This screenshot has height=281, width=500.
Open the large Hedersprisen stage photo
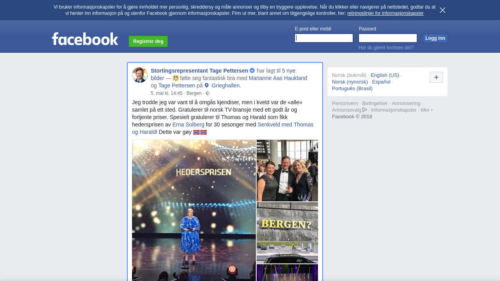pyautogui.click(x=194, y=210)
